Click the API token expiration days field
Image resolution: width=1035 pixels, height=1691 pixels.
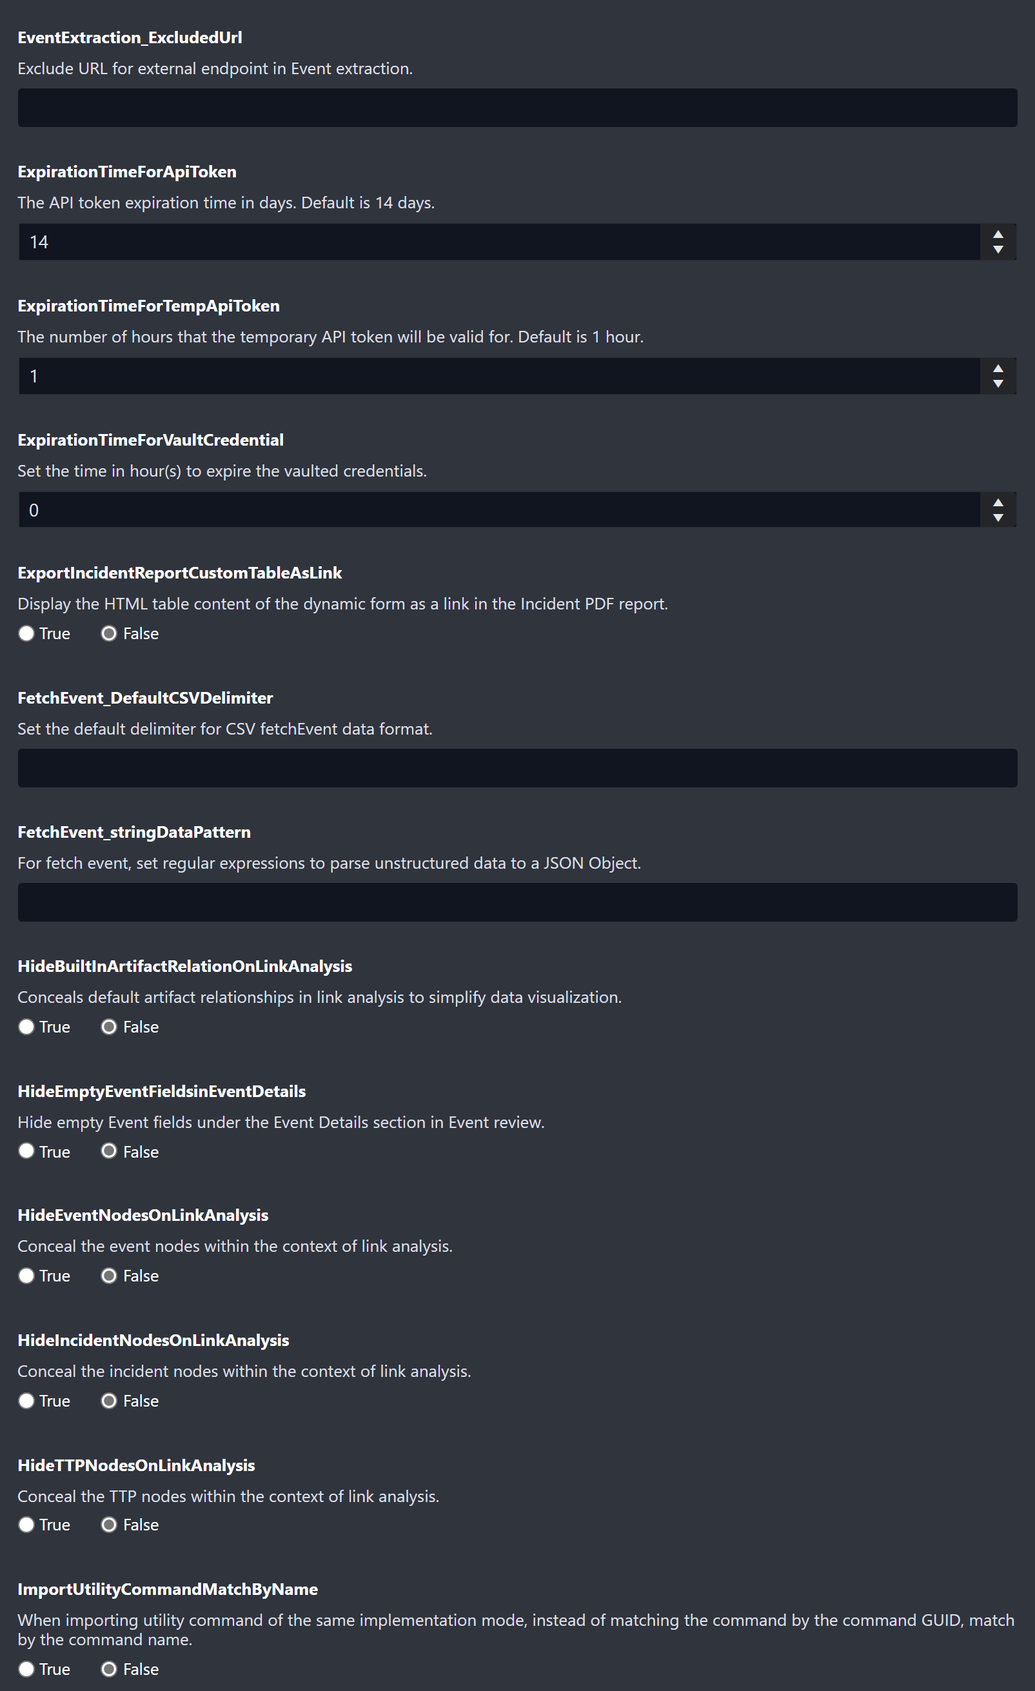point(499,242)
